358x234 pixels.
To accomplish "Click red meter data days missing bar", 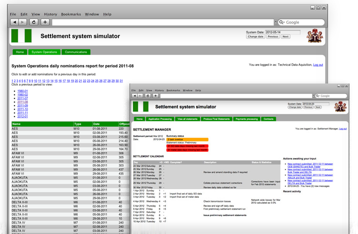I will coord(187,150).
